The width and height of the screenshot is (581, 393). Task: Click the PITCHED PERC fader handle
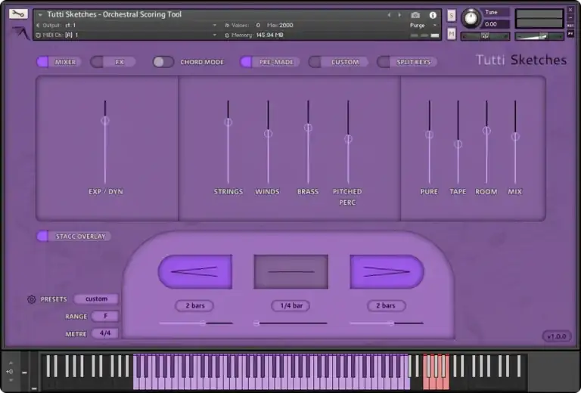click(x=348, y=139)
